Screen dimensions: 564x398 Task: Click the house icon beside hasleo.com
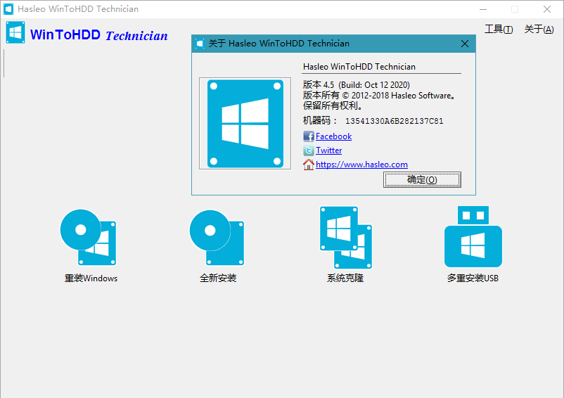pyautogui.click(x=309, y=165)
